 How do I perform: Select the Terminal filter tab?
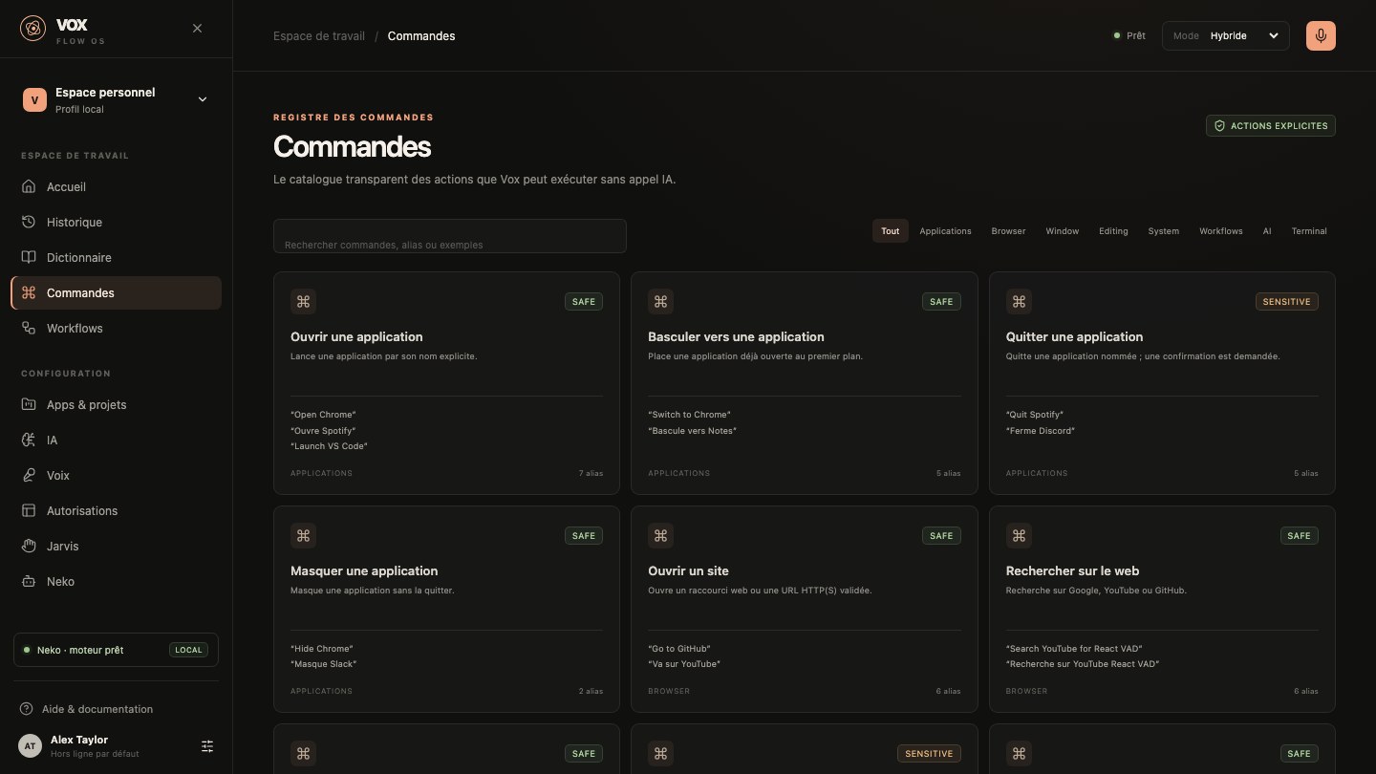[1309, 231]
